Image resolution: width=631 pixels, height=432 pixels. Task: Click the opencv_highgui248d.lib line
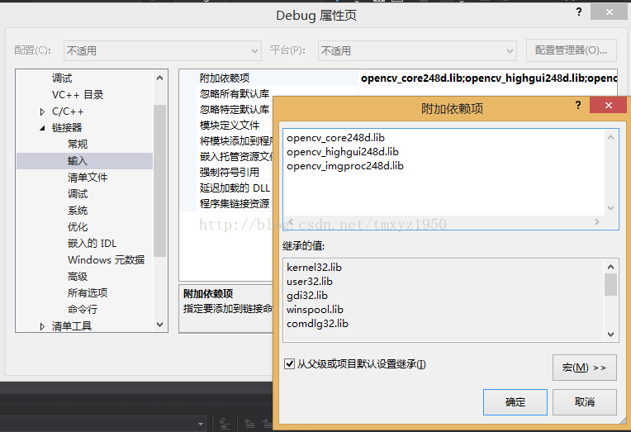[x=343, y=152]
